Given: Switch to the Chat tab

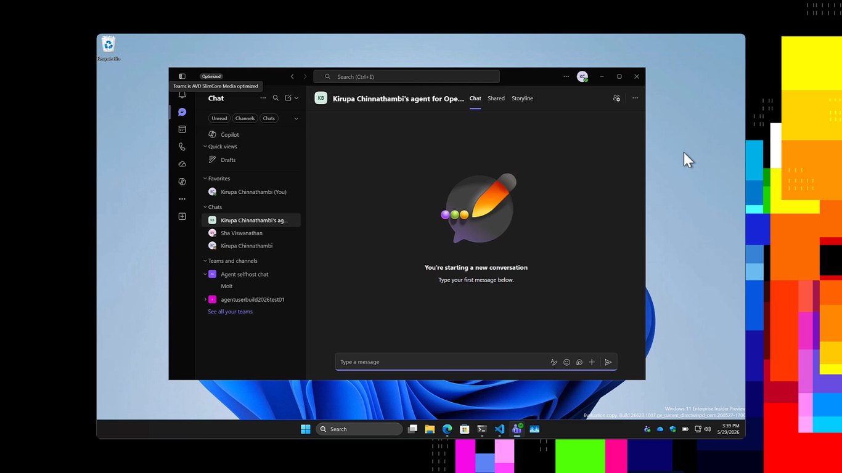Looking at the screenshot, I should [475, 98].
